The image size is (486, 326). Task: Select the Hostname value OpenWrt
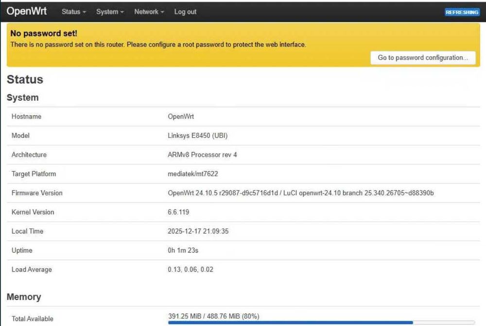click(181, 117)
